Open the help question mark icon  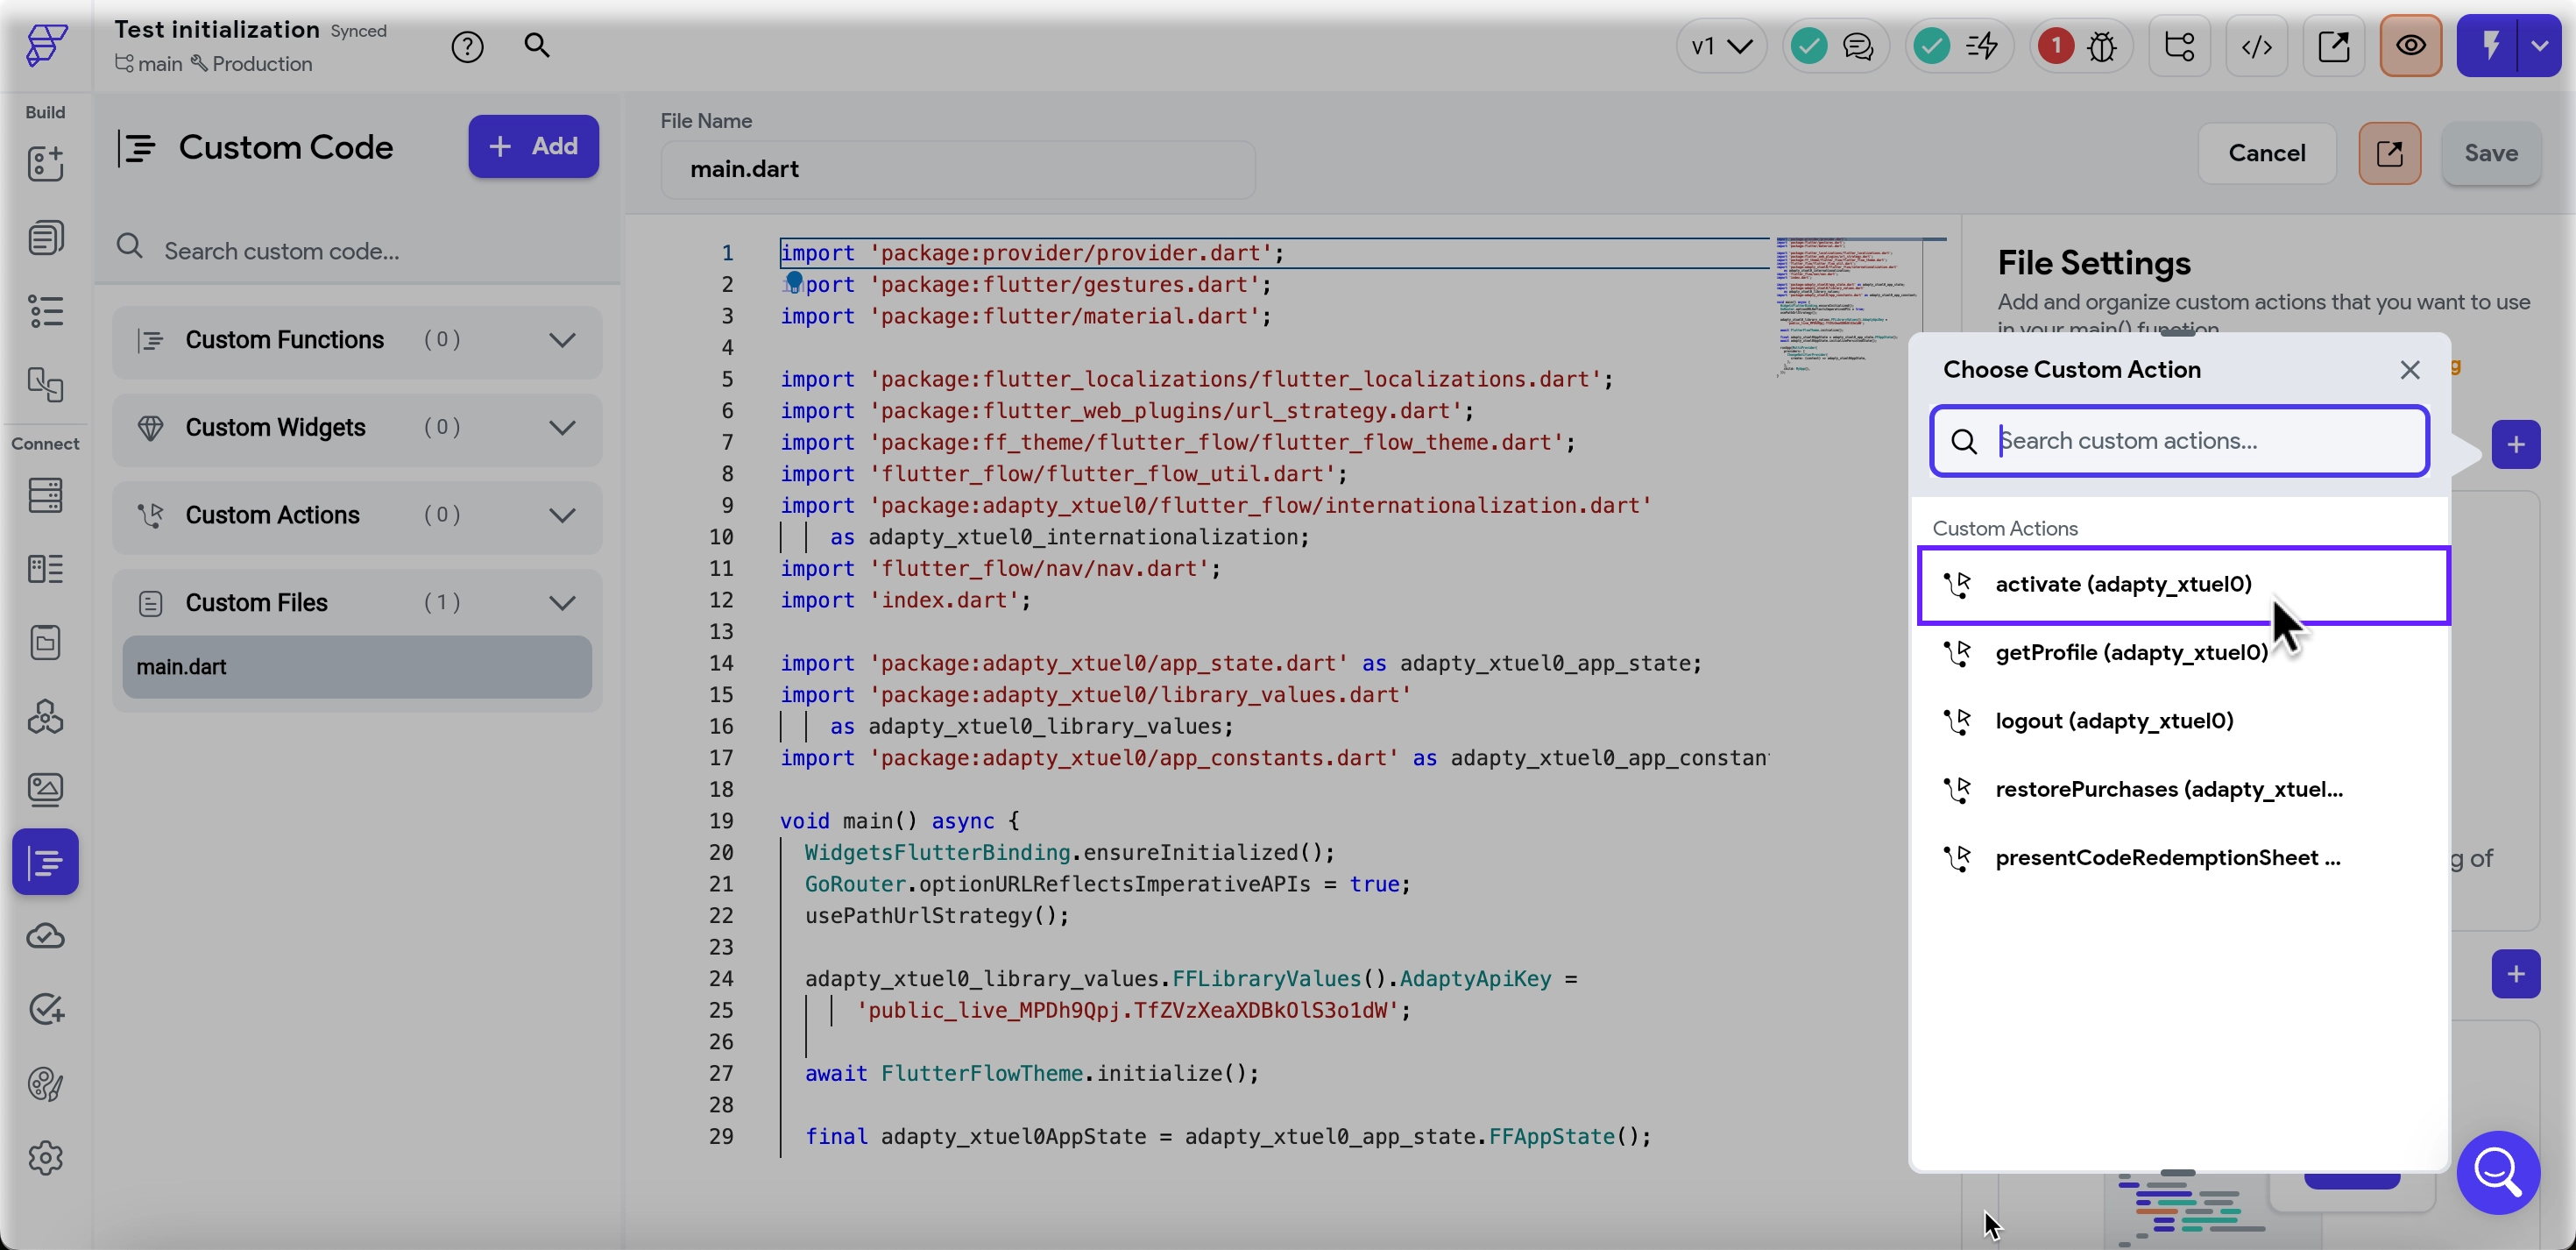[467, 46]
